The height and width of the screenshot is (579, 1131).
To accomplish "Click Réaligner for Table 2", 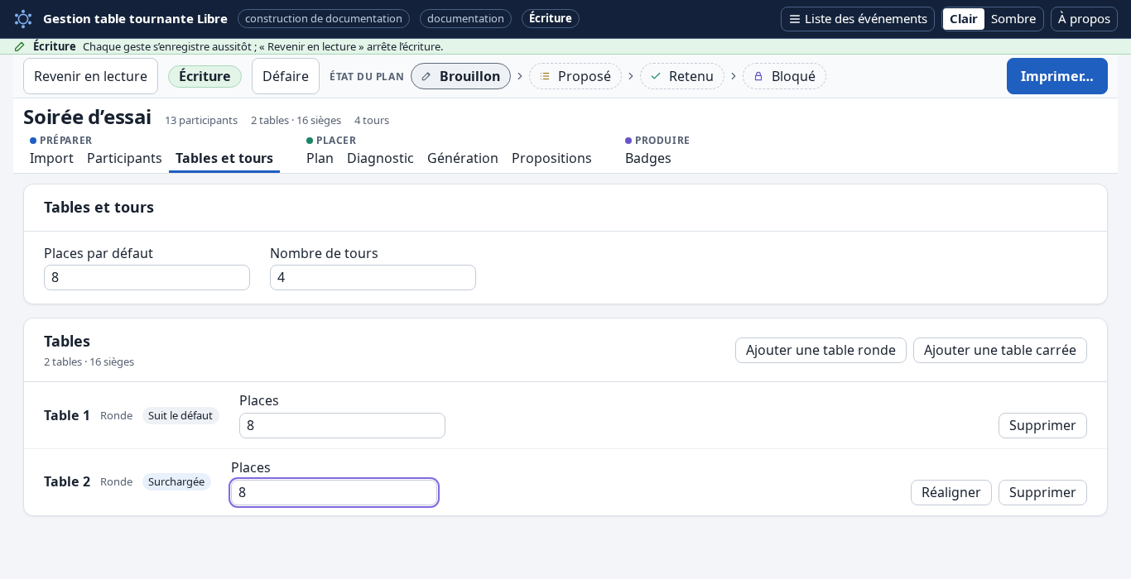I will tap(951, 492).
